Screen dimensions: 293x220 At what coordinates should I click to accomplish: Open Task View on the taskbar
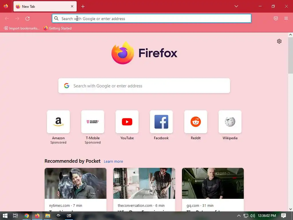click(15, 216)
